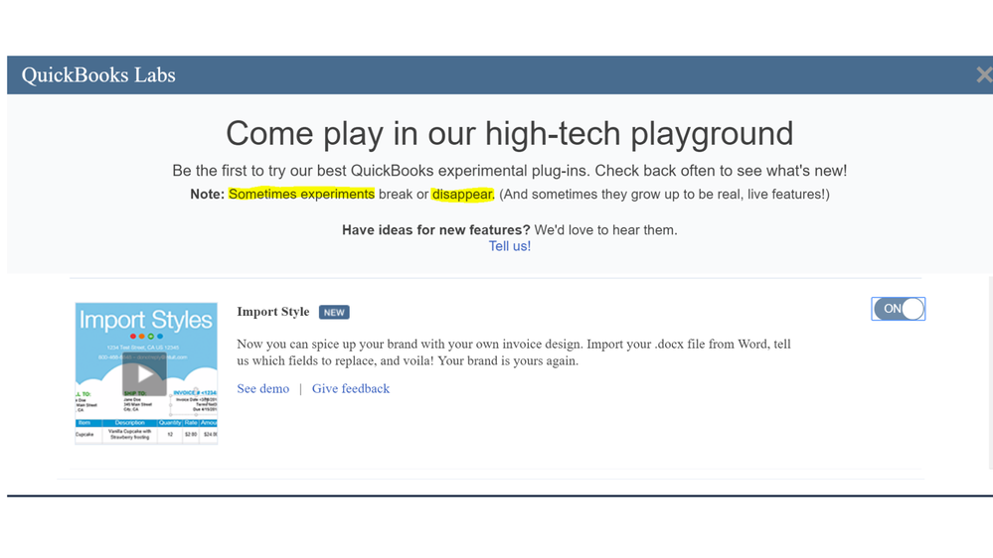Screen dimensions: 993x558
Task: Close the QuickBooks Labs dialog
Action: (x=983, y=74)
